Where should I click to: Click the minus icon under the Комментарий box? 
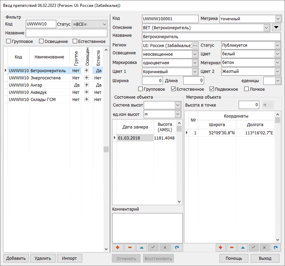click(x=129, y=247)
